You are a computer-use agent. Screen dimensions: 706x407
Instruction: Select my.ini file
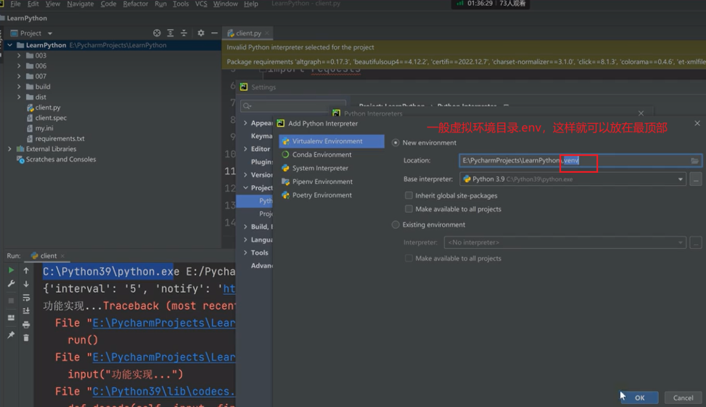44,128
